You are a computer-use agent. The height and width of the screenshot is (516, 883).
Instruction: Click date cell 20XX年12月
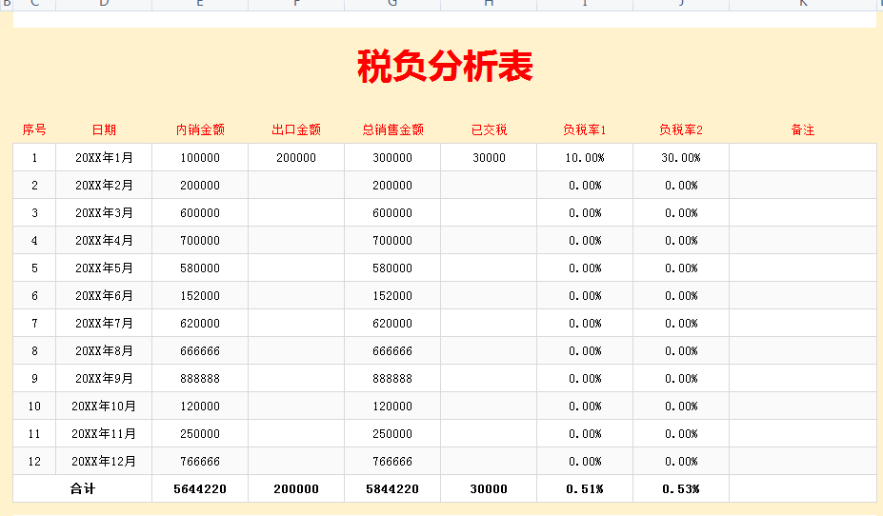104,461
